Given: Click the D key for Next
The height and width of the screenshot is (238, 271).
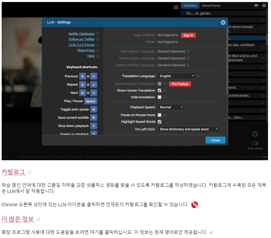Looking at the screenshot, I should tap(83, 93).
